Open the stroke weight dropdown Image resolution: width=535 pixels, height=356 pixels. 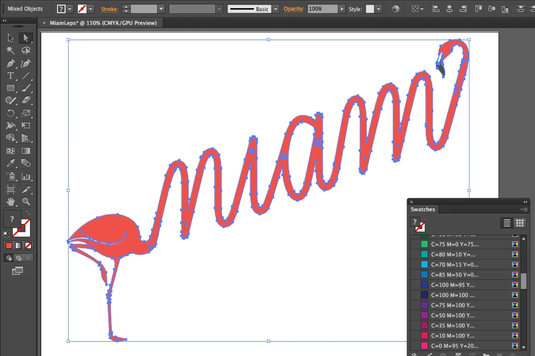(162, 9)
